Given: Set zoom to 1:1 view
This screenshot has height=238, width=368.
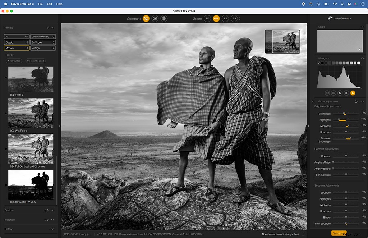Looking at the screenshot, I should coord(225,18).
